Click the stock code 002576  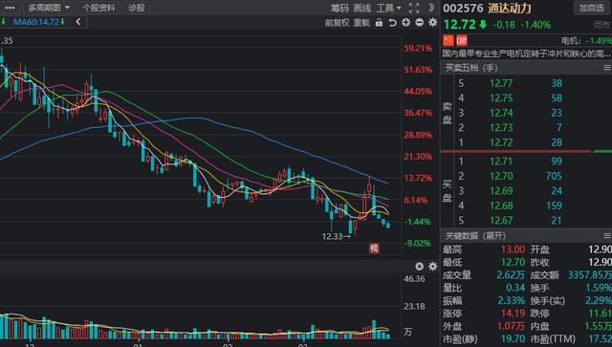(463, 9)
